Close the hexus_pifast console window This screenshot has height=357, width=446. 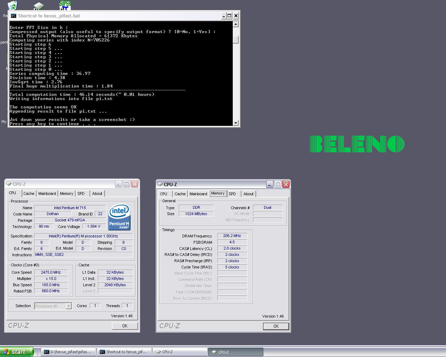236,16
